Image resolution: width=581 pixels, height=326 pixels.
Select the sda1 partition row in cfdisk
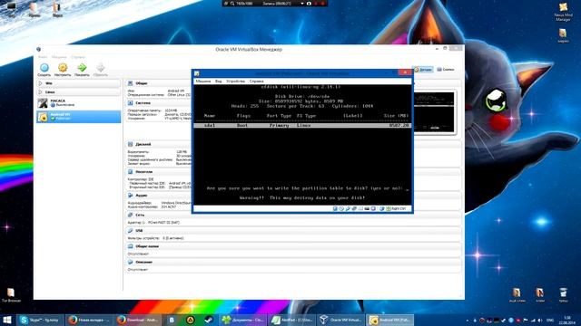point(302,126)
